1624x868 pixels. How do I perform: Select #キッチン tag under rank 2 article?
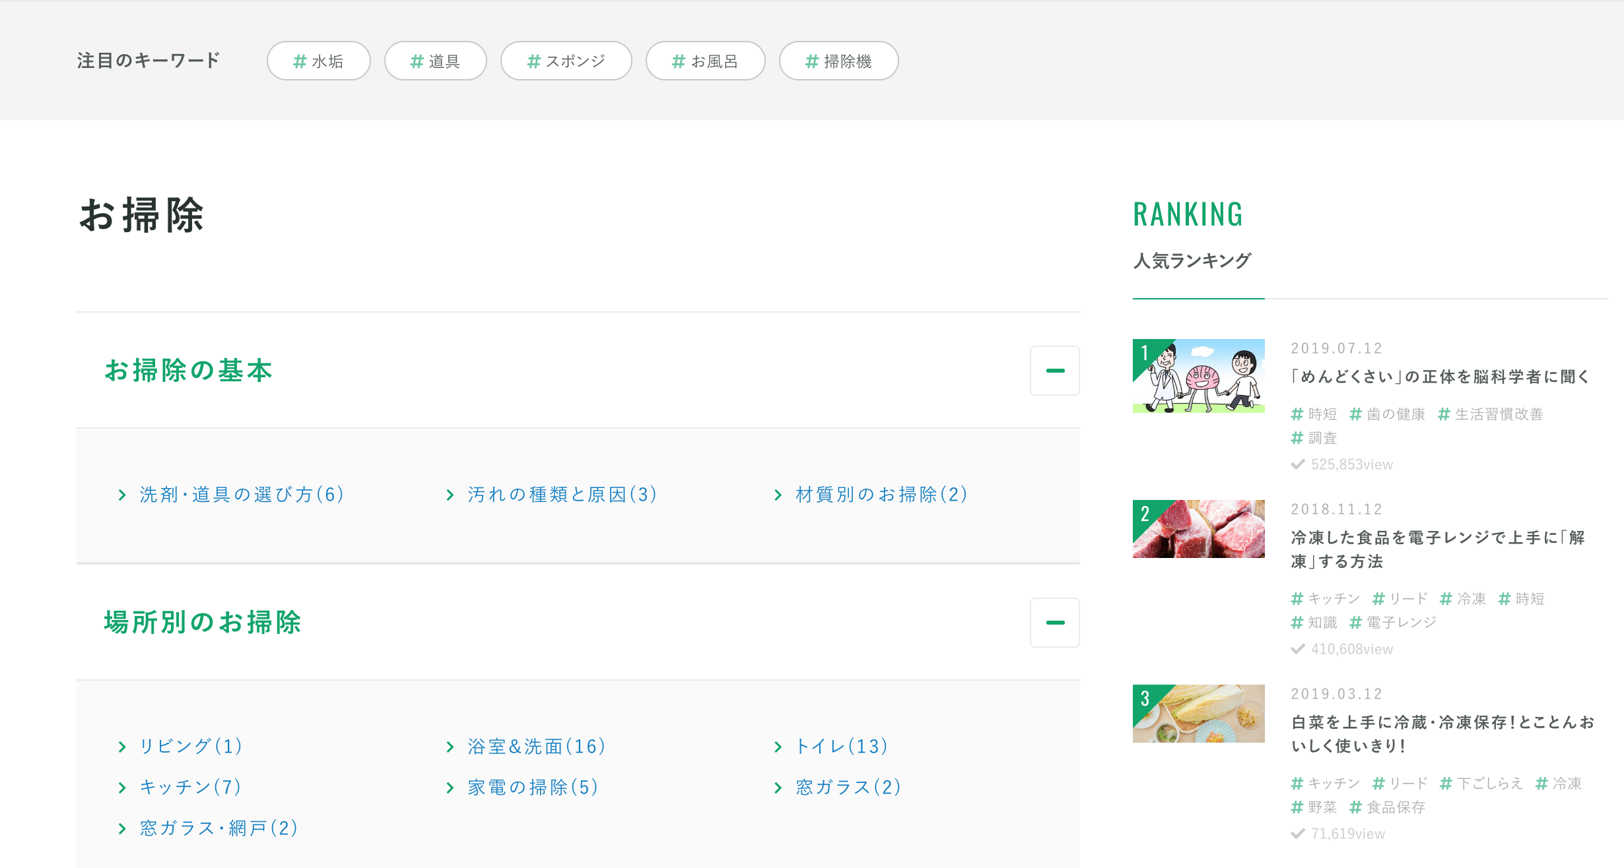tap(1325, 599)
